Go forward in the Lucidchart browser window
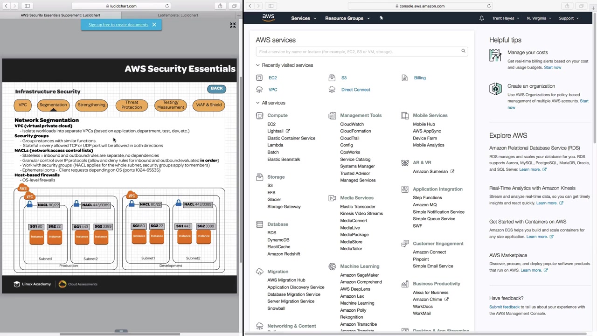 [x=14, y=6]
